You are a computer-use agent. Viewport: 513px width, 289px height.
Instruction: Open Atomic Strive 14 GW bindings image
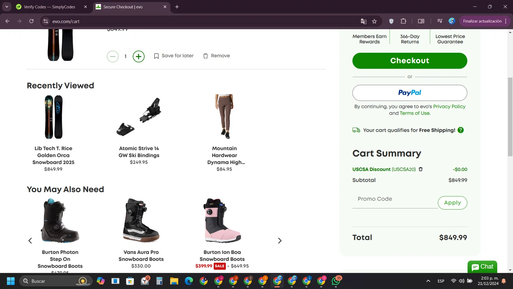click(x=139, y=117)
